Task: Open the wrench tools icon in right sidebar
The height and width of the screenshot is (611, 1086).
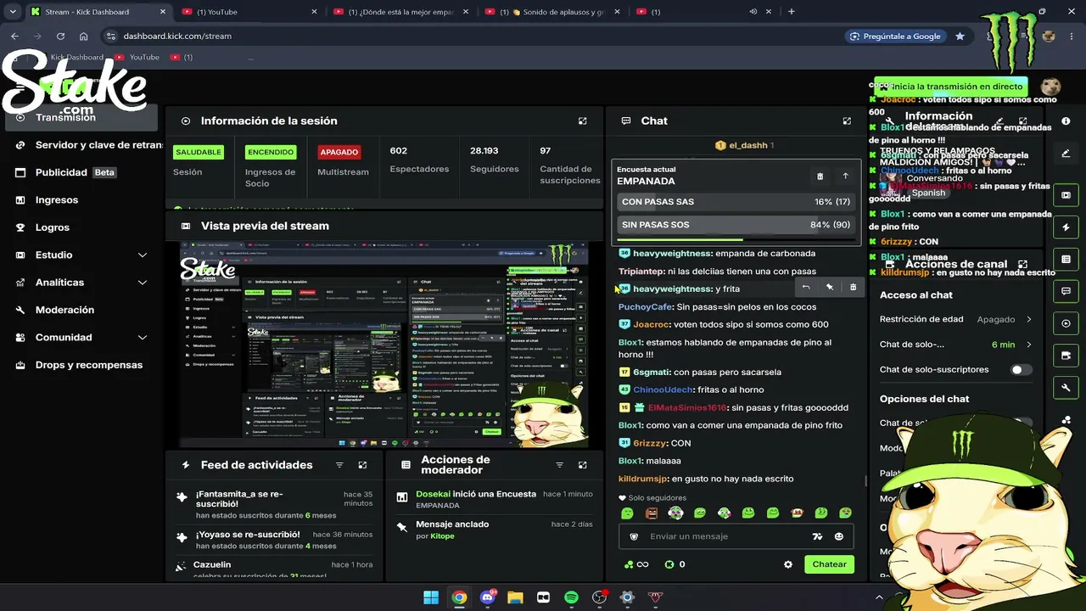Action: click(x=1066, y=388)
